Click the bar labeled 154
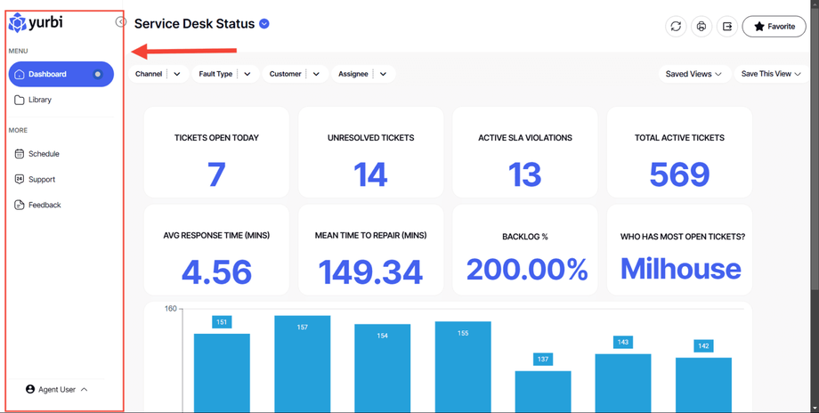This screenshot has width=819, height=413. pyautogui.click(x=382, y=368)
